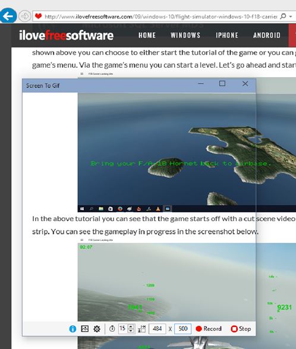Click the width field showing 484

158,329
